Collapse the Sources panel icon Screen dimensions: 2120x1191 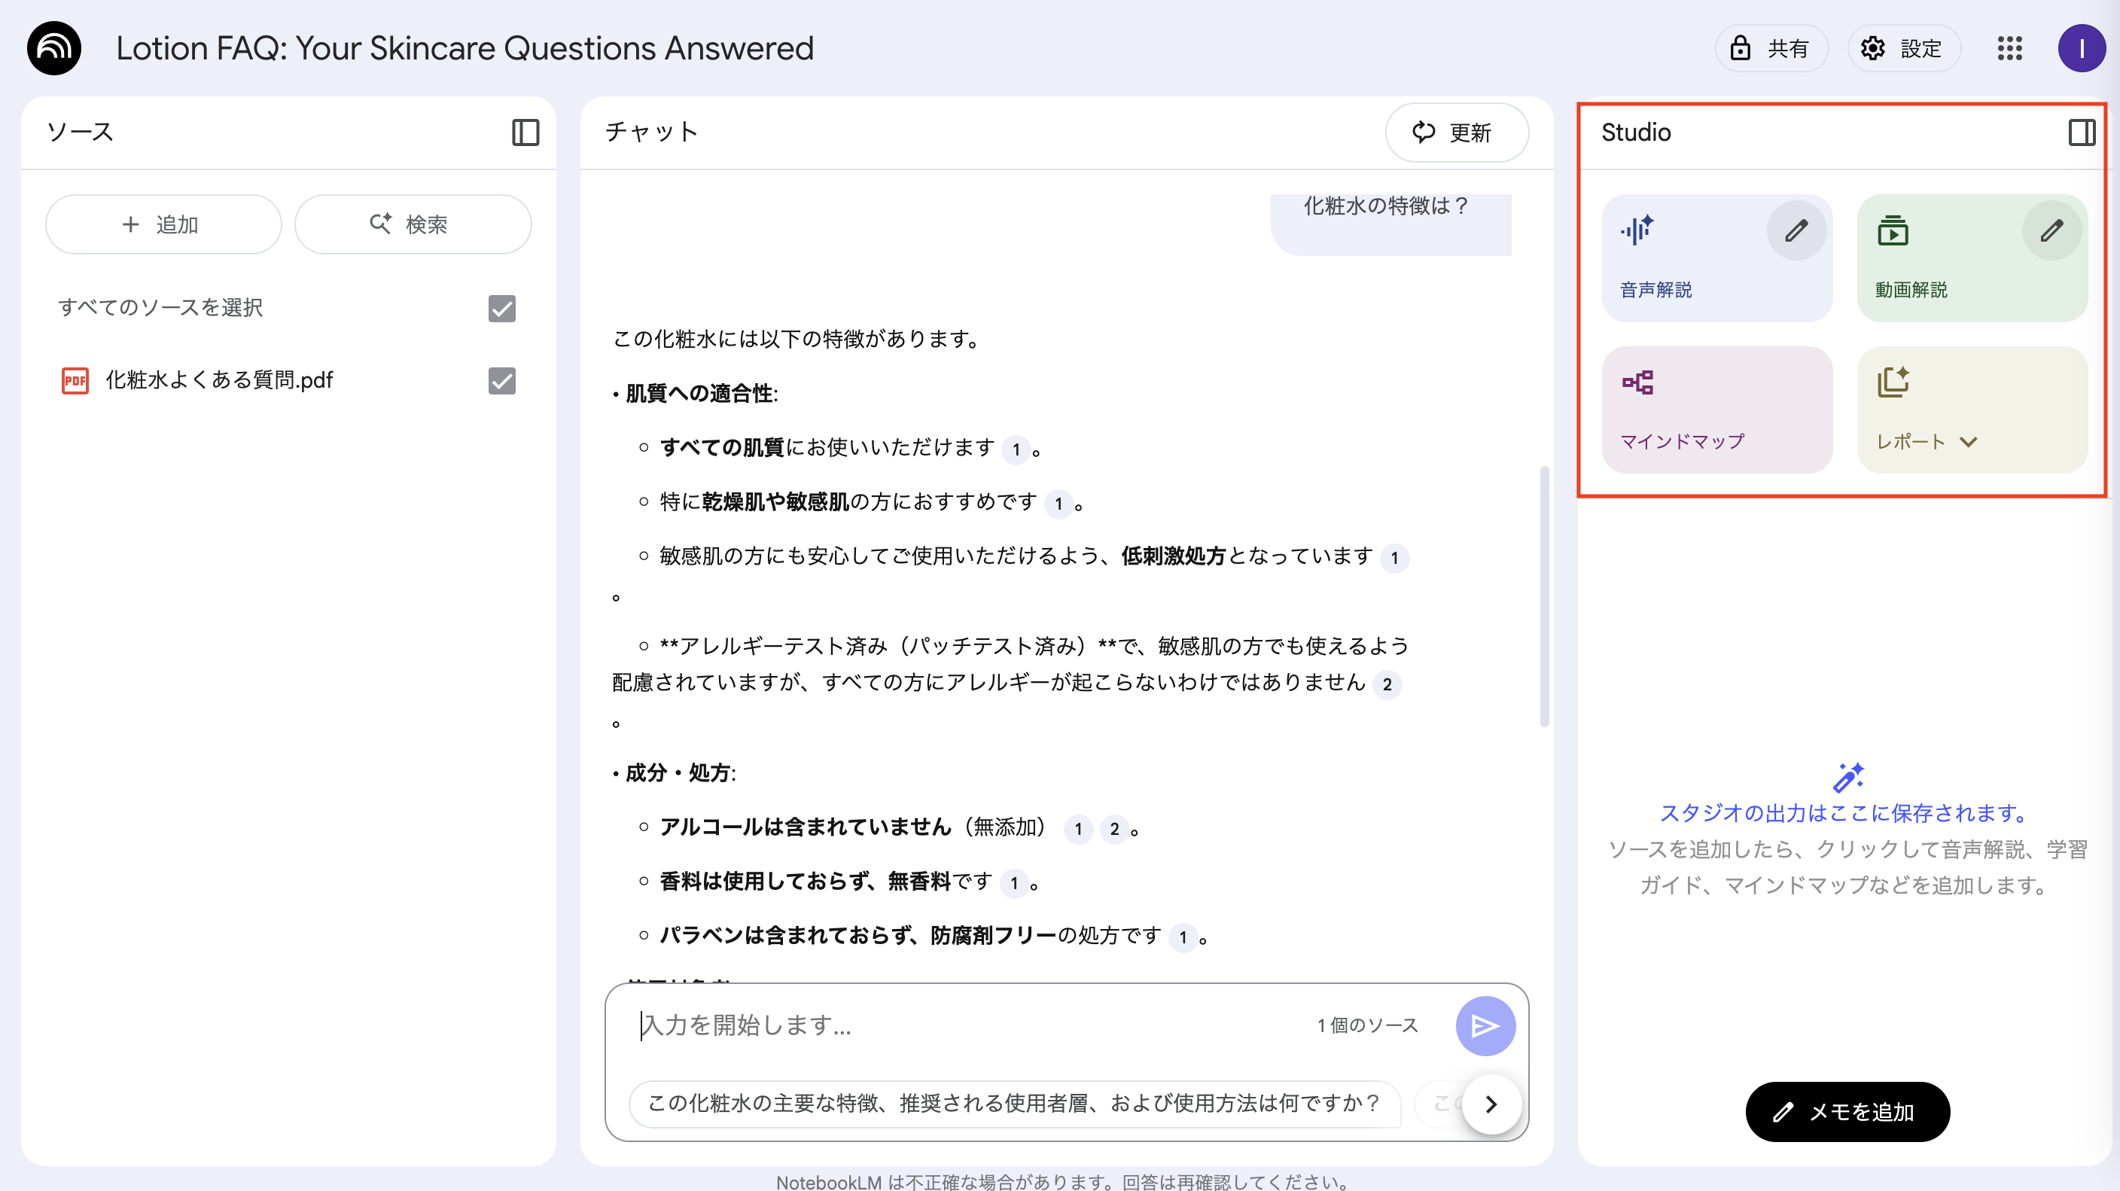pyautogui.click(x=525, y=132)
